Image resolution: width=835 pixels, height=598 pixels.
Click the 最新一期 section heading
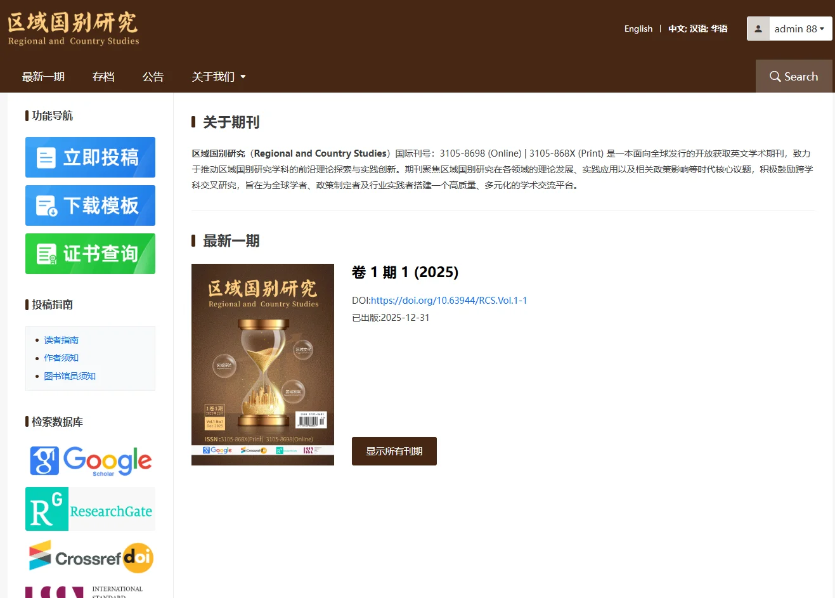pos(231,241)
